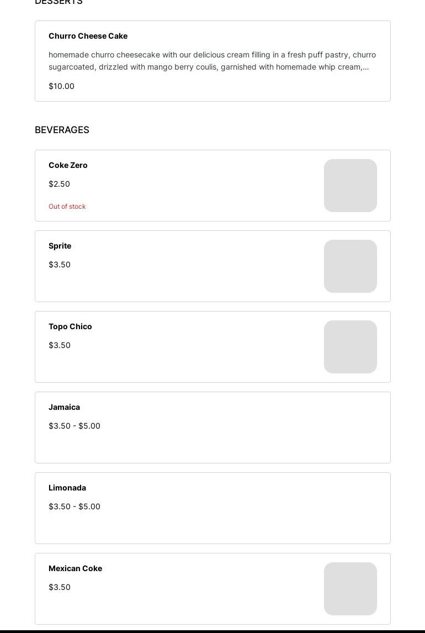Viewport: 425px width, 633px height.
Task: Click the Mexican Coke image thumbnail
Action: (350, 589)
